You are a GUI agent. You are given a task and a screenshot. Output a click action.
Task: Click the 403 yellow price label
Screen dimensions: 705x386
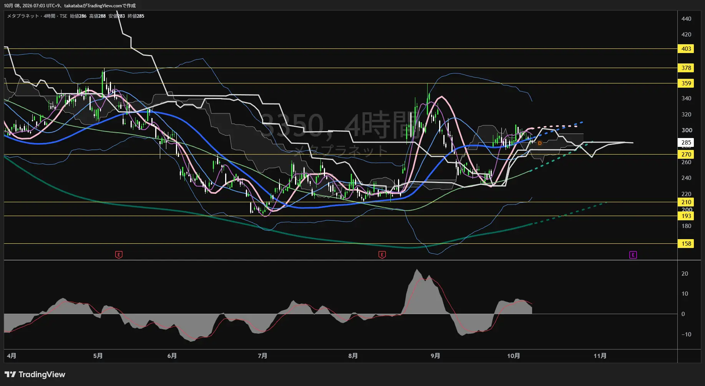click(x=686, y=49)
